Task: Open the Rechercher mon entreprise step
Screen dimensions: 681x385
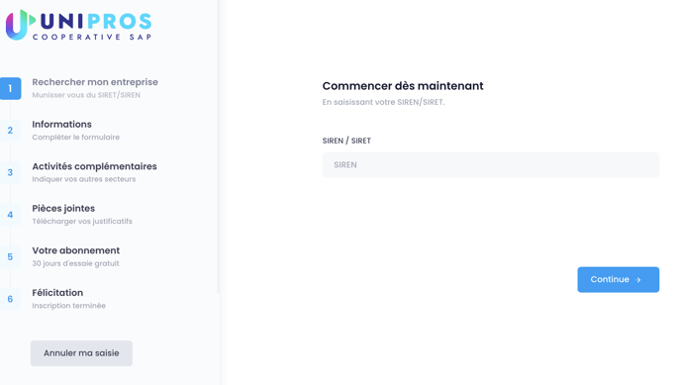Action: pyautogui.click(x=95, y=82)
